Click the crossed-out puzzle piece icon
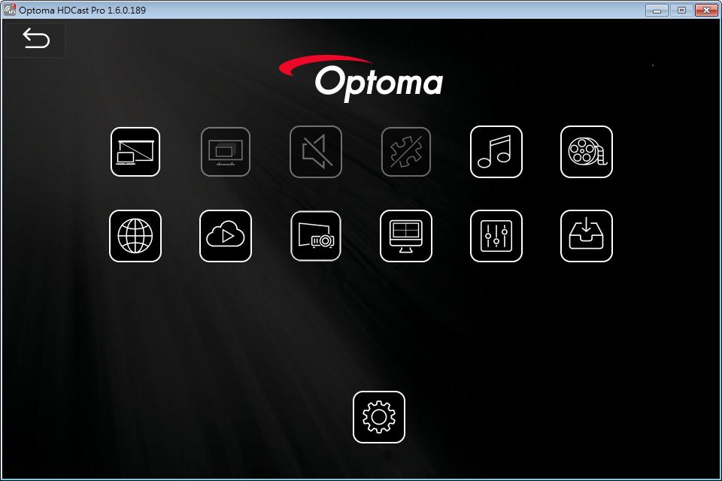722x481 pixels. [406, 152]
